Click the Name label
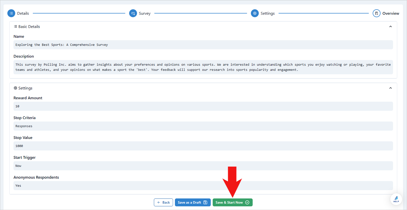The width and height of the screenshot is (407, 210). click(x=19, y=37)
